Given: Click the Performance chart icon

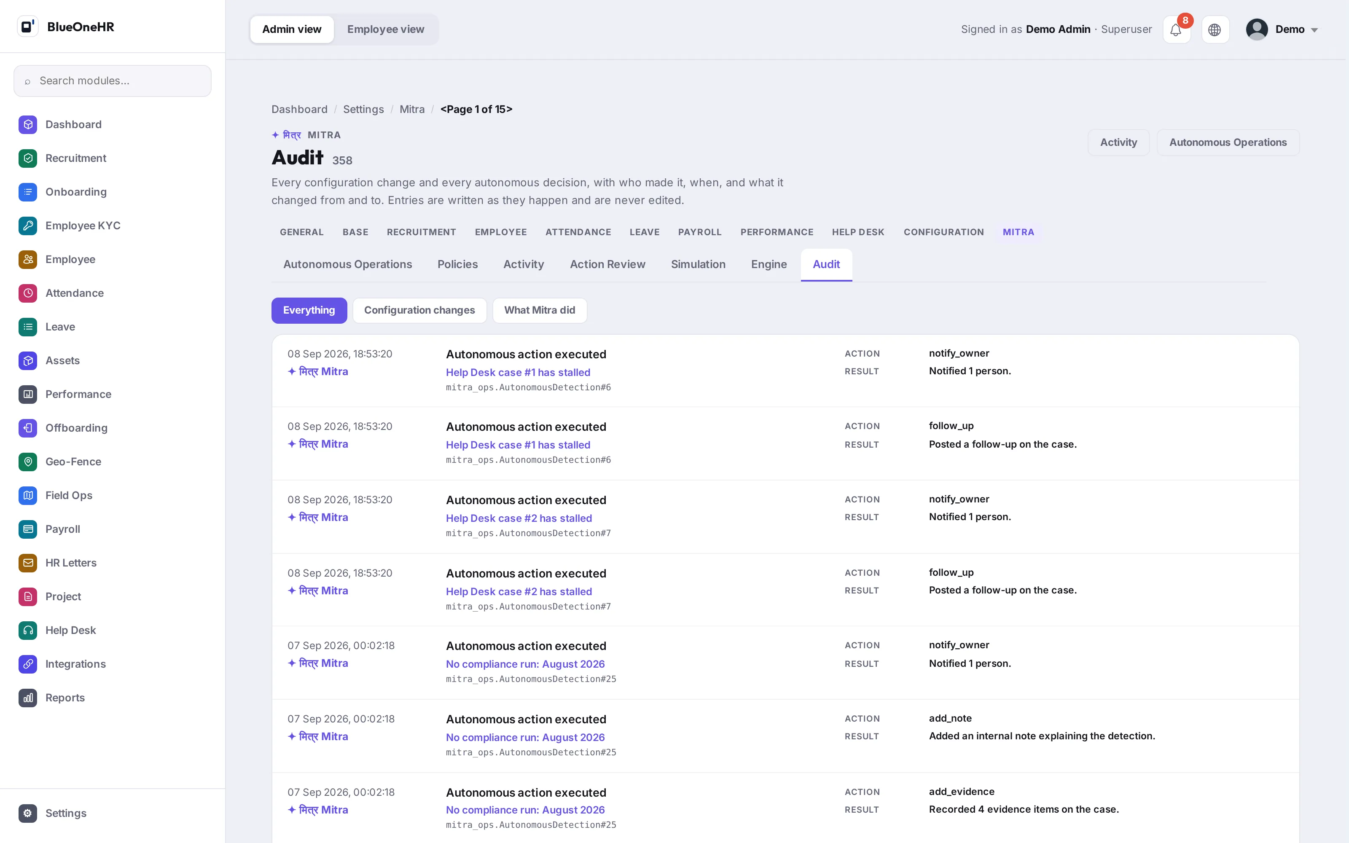Looking at the screenshot, I should pos(28,394).
